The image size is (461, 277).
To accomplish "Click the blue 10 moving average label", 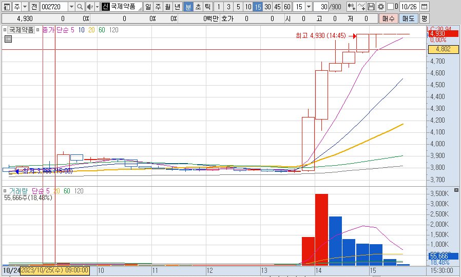I will point(82,30).
